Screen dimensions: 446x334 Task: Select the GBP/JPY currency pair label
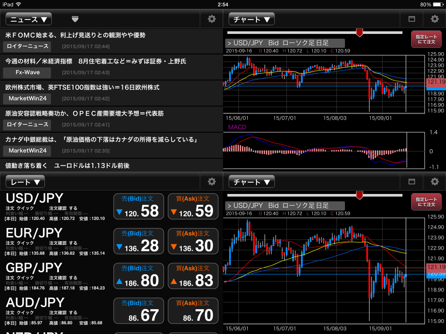click(34, 268)
